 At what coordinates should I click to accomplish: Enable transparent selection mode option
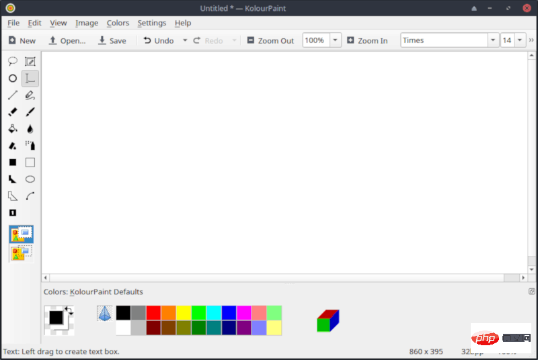pos(22,253)
